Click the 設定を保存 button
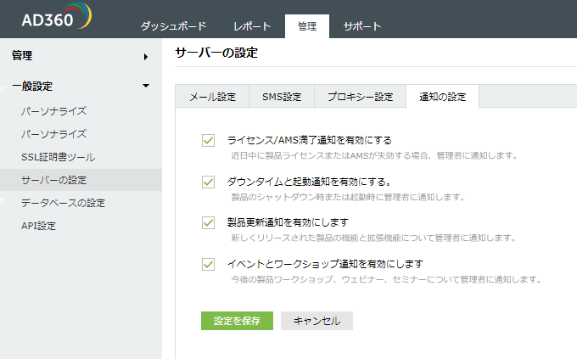 coord(237,321)
